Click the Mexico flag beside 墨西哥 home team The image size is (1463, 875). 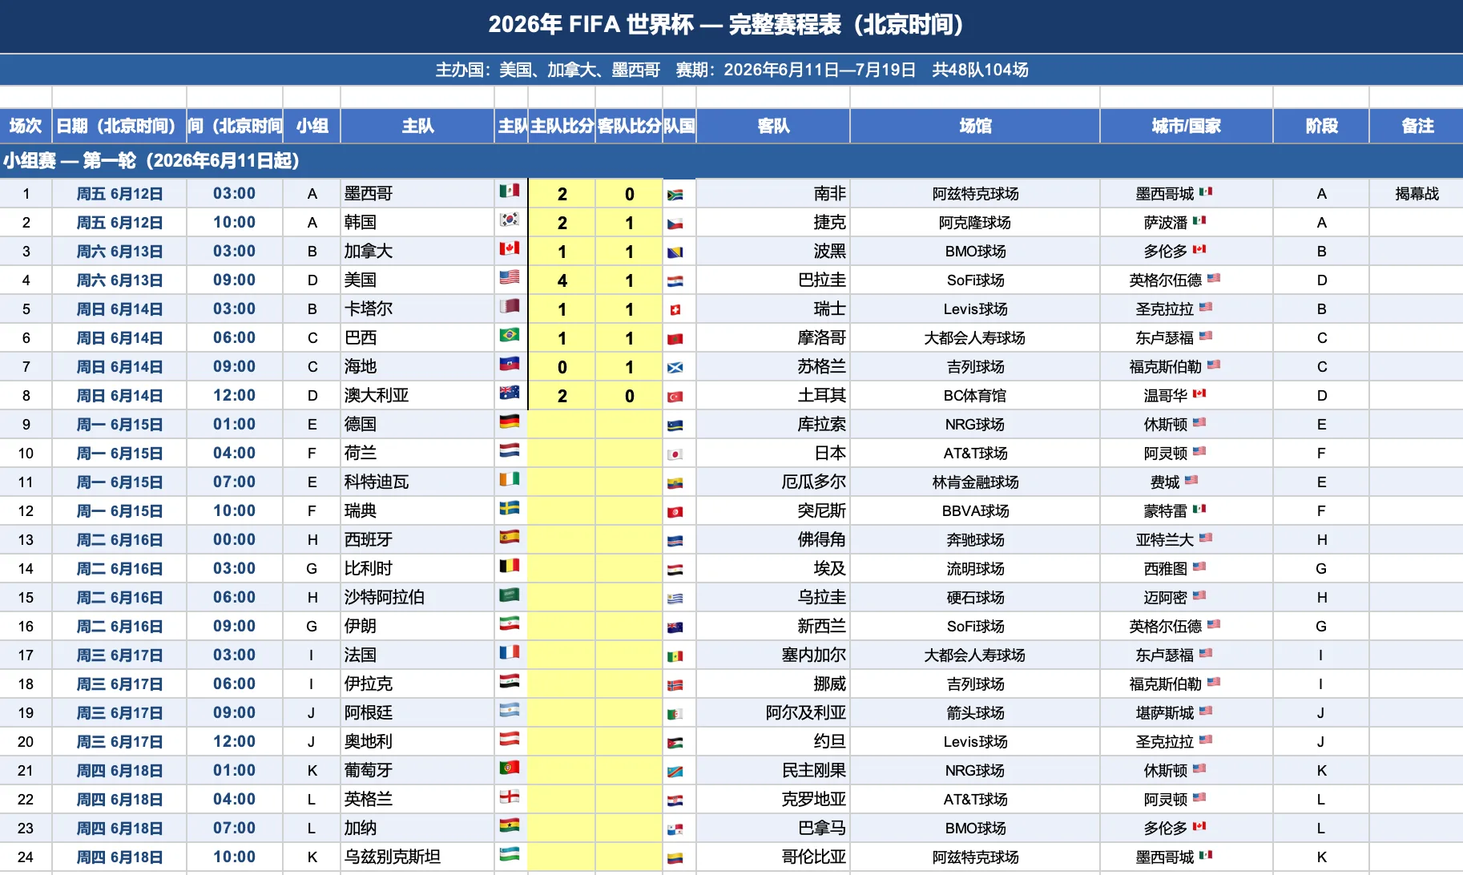coord(510,191)
